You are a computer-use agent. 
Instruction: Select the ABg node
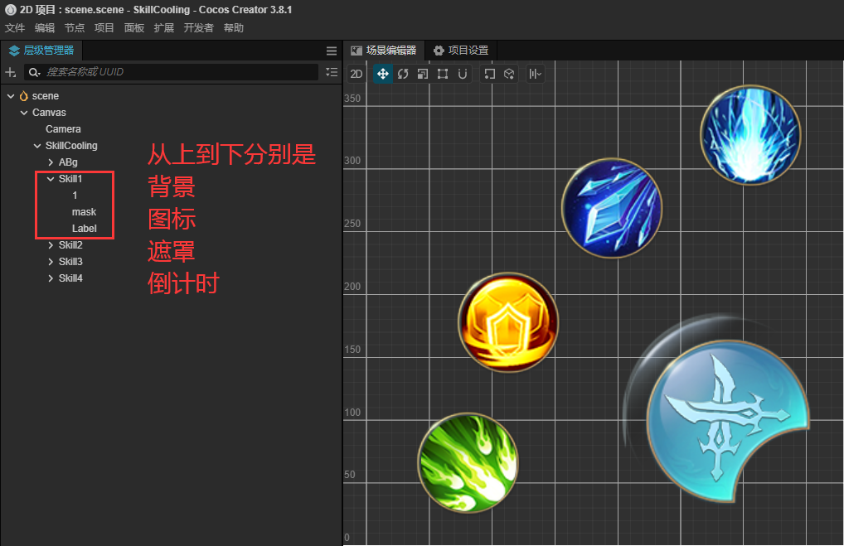(68, 162)
